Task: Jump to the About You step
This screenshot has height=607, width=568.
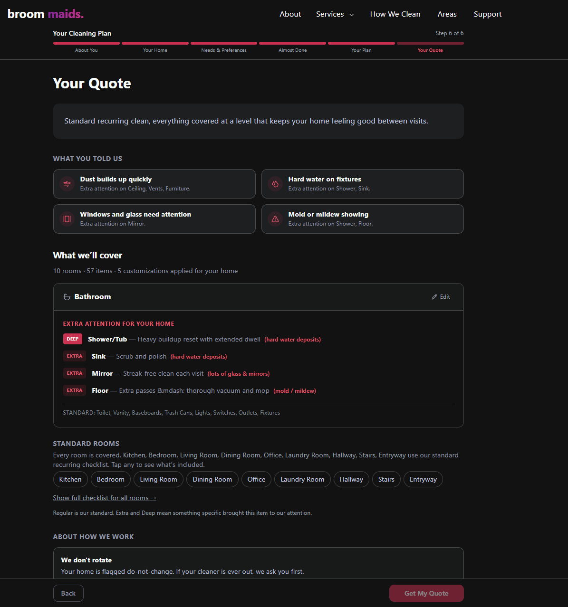Action: coord(87,50)
